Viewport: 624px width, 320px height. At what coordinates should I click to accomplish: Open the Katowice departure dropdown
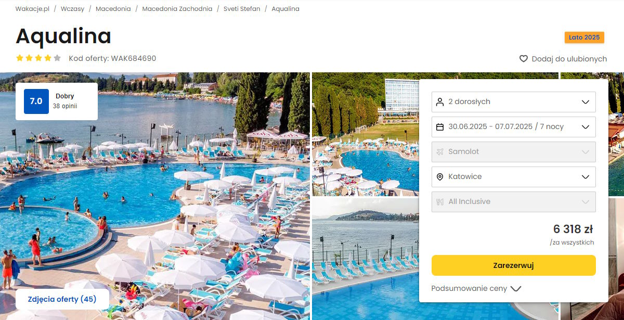pyautogui.click(x=514, y=176)
